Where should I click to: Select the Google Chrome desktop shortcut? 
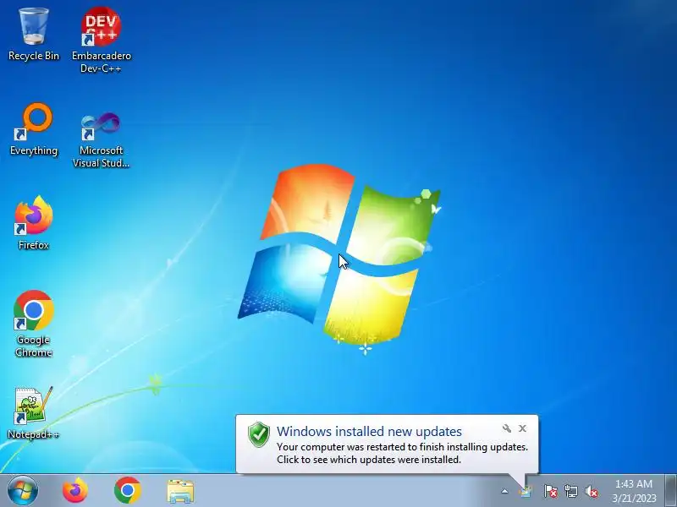[x=34, y=324]
